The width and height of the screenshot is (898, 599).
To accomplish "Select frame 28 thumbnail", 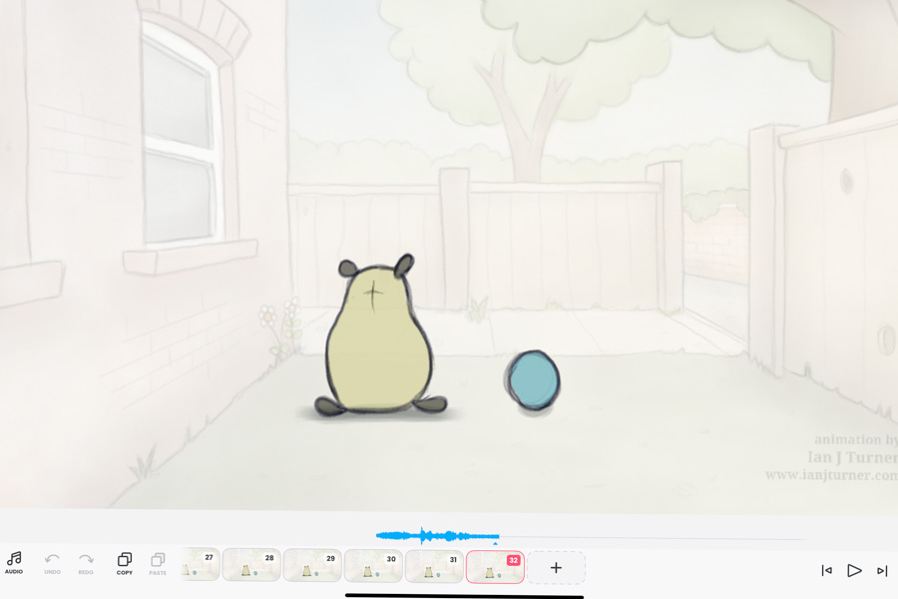I will click(x=251, y=565).
